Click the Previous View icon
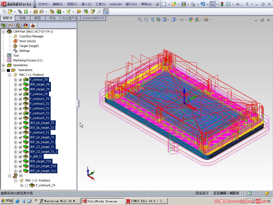 [x=152, y=19]
